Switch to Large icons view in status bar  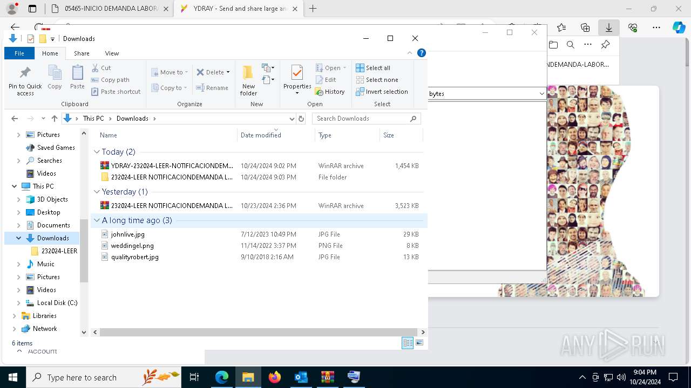(x=419, y=343)
